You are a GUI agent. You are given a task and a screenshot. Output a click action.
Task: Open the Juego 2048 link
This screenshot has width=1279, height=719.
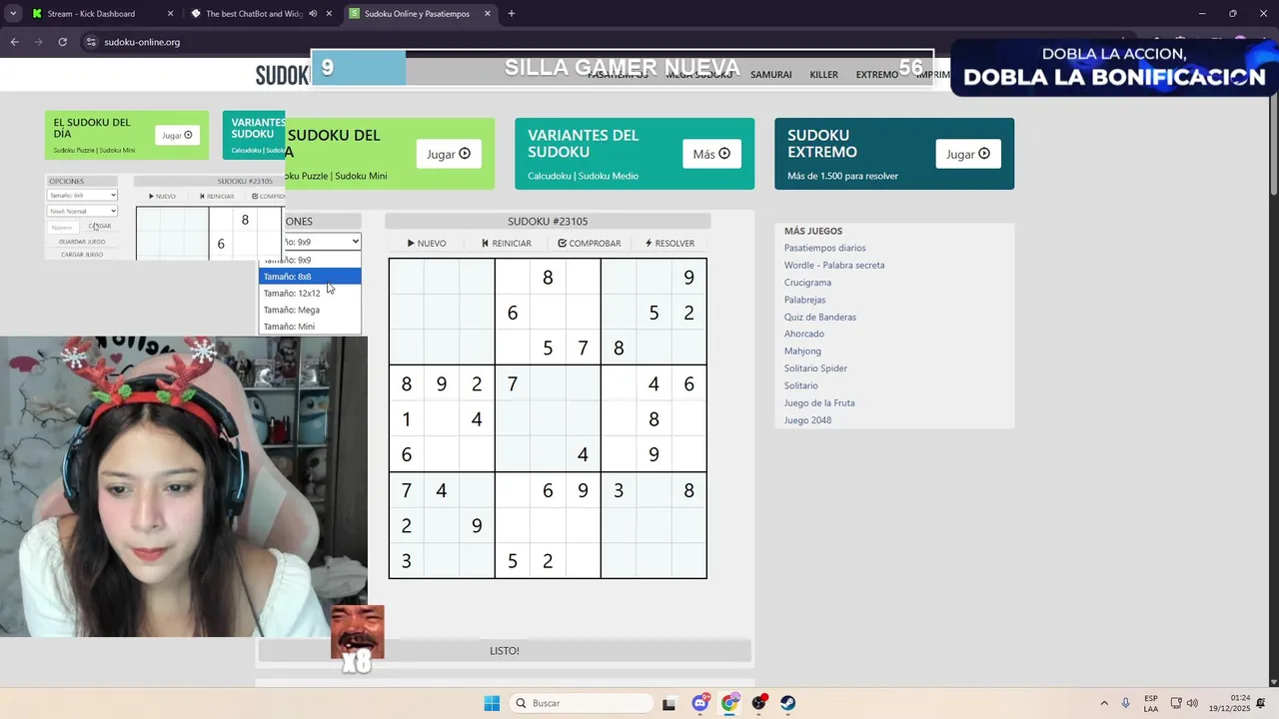[807, 420]
